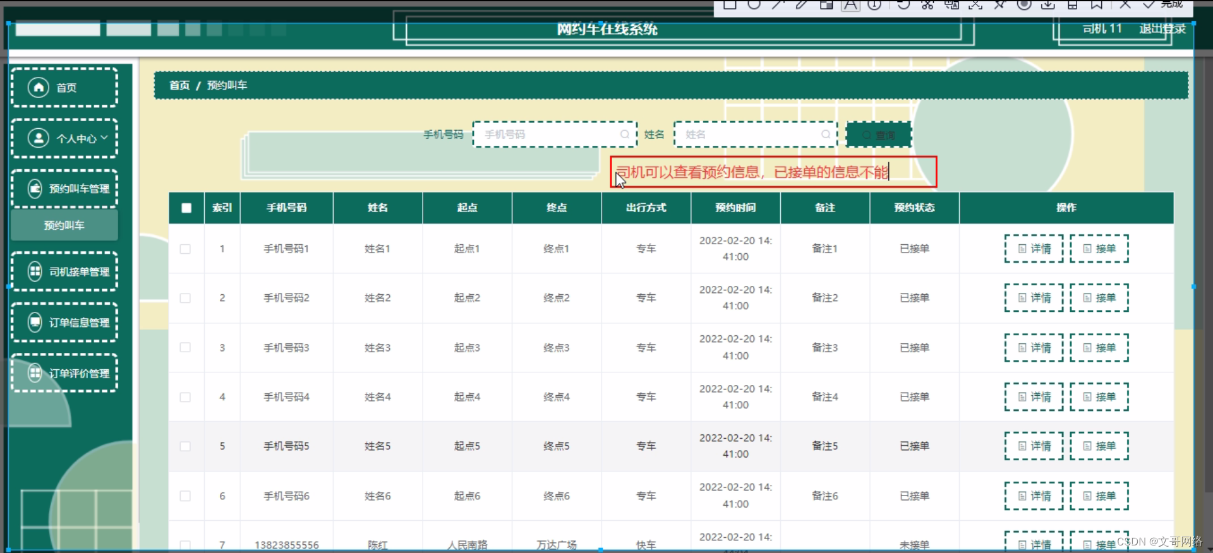Pin the screenshot to screen
This screenshot has width=1213, height=553.
[999, 4]
